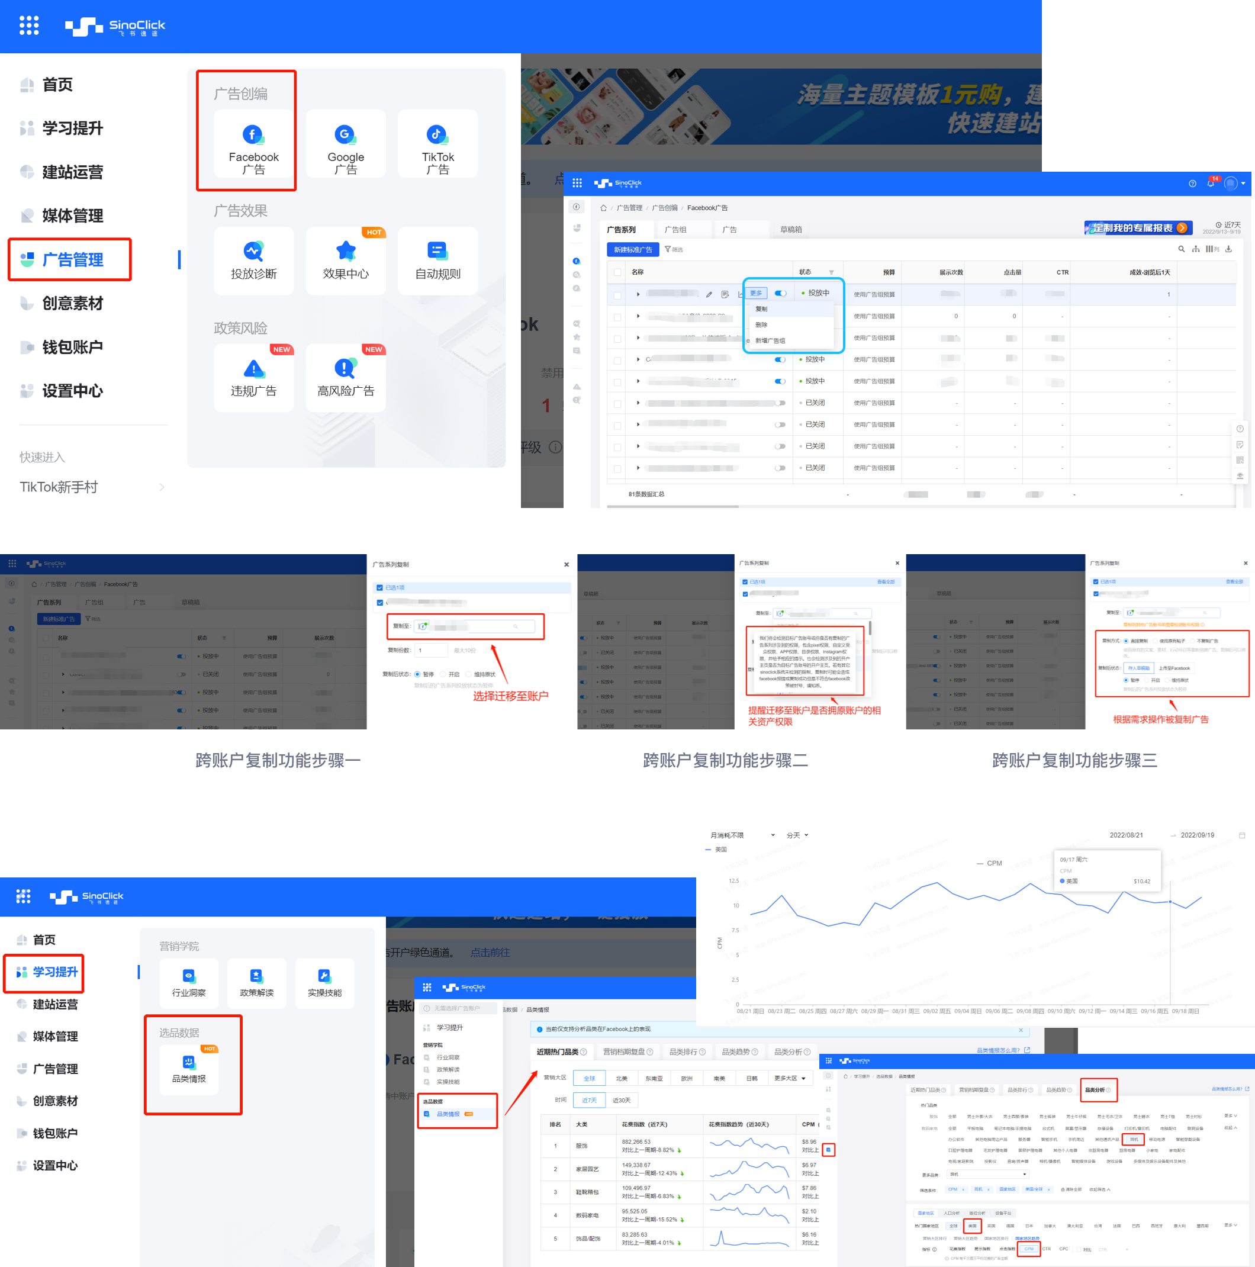Click hierarchy breakdown icon above ad table
This screenshot has width=1255, height=1267.
(x=1196, y=249)
